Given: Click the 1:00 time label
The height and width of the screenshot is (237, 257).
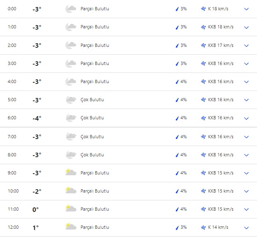Looking at the screenshot, I should (12, 27).
